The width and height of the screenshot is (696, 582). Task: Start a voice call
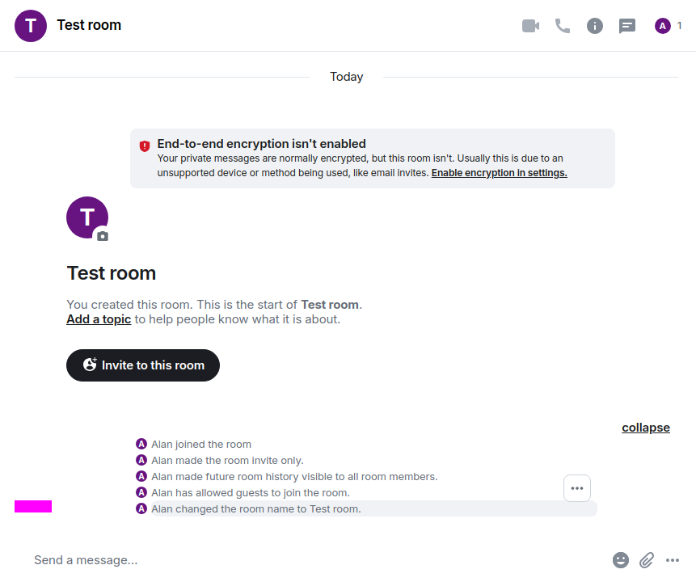pos(563,26)
